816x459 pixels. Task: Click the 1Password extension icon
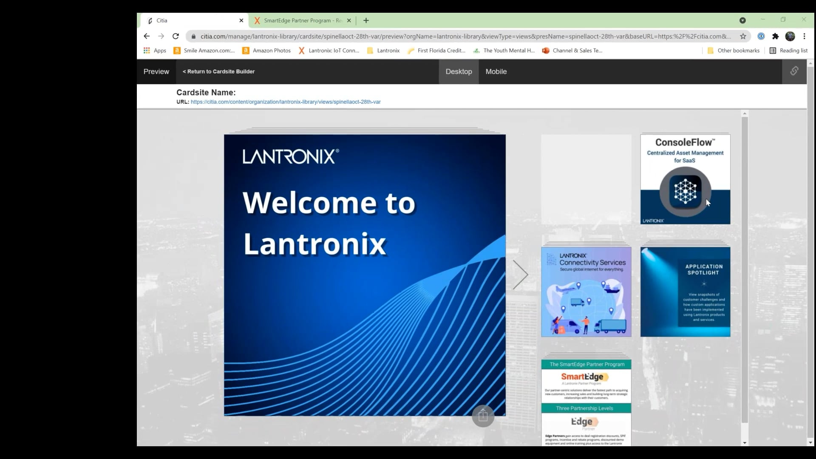(761, 36)
